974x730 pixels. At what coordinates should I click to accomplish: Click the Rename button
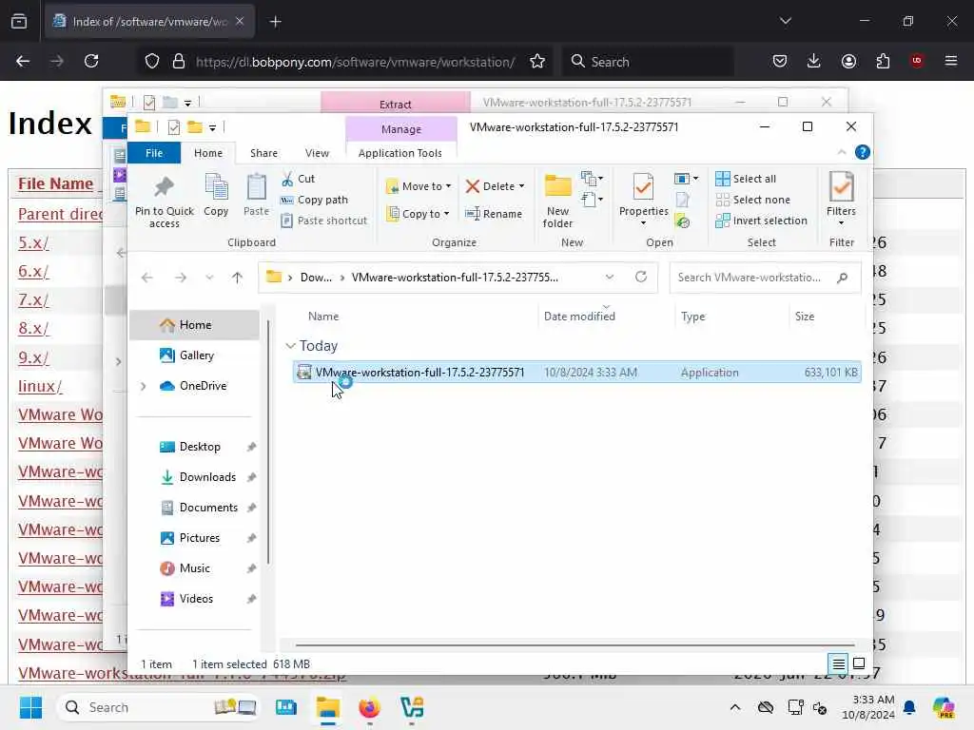494,214
